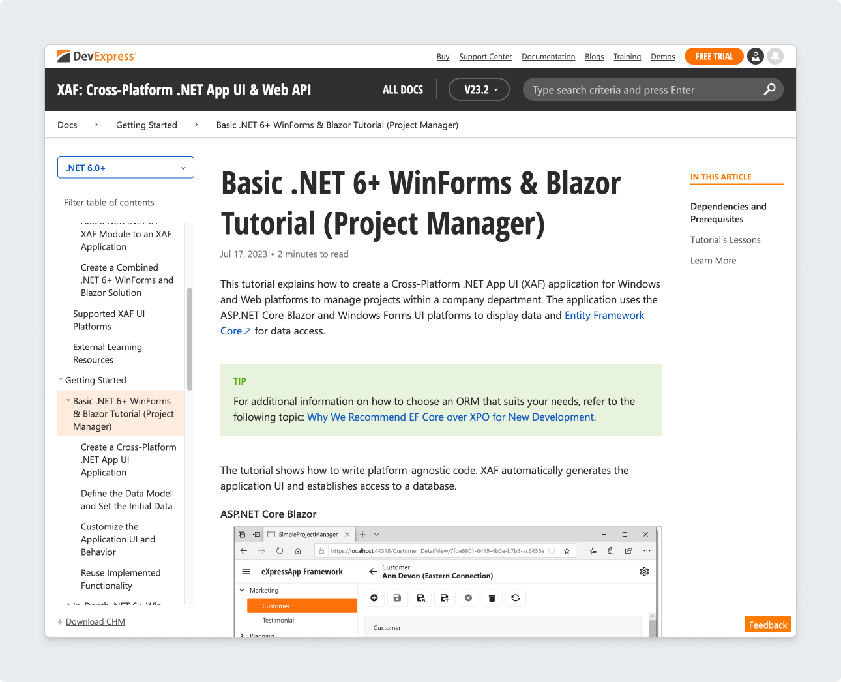Image resolution: width=841 pixels, height=682 pixels.
Task: Open Create a Combined .NET 6+ WinForms and Blazor Solution
Action: click(127, 280)
